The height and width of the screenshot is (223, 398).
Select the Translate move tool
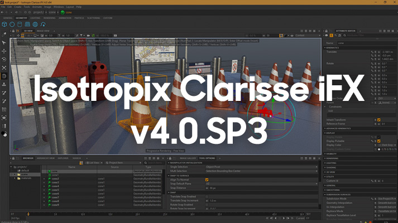(4, 51)
